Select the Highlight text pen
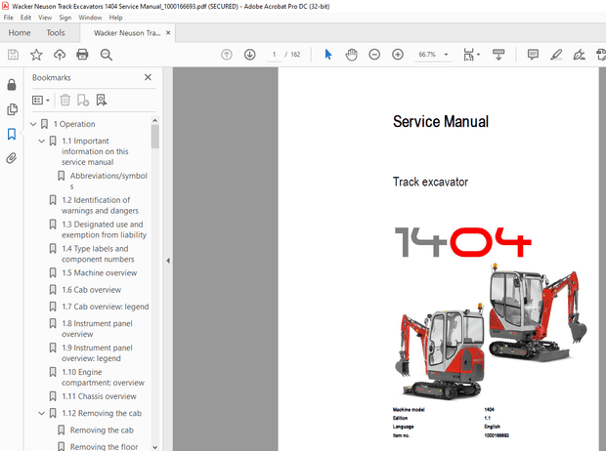606x451 pixels. pos(556,55)
